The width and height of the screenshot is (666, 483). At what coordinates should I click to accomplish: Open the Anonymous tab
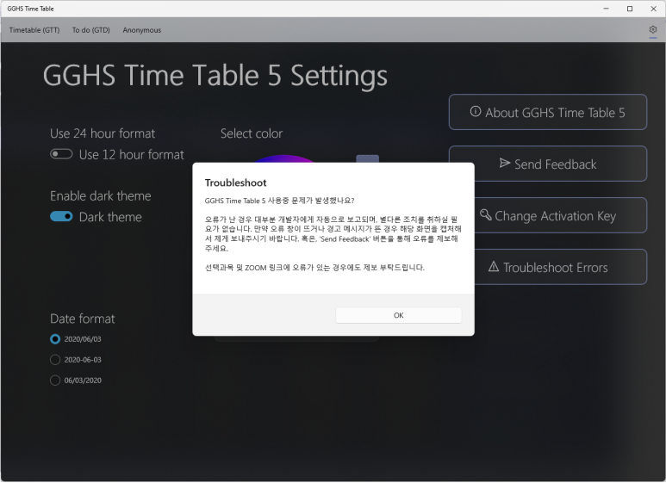pyautogui.click(x=142, y=30)
